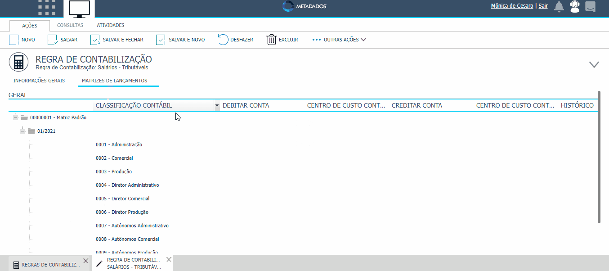Delete record with Excluir trash icon
The width and height of the screenshot is (609, 271).
click(x=271, y=40)
